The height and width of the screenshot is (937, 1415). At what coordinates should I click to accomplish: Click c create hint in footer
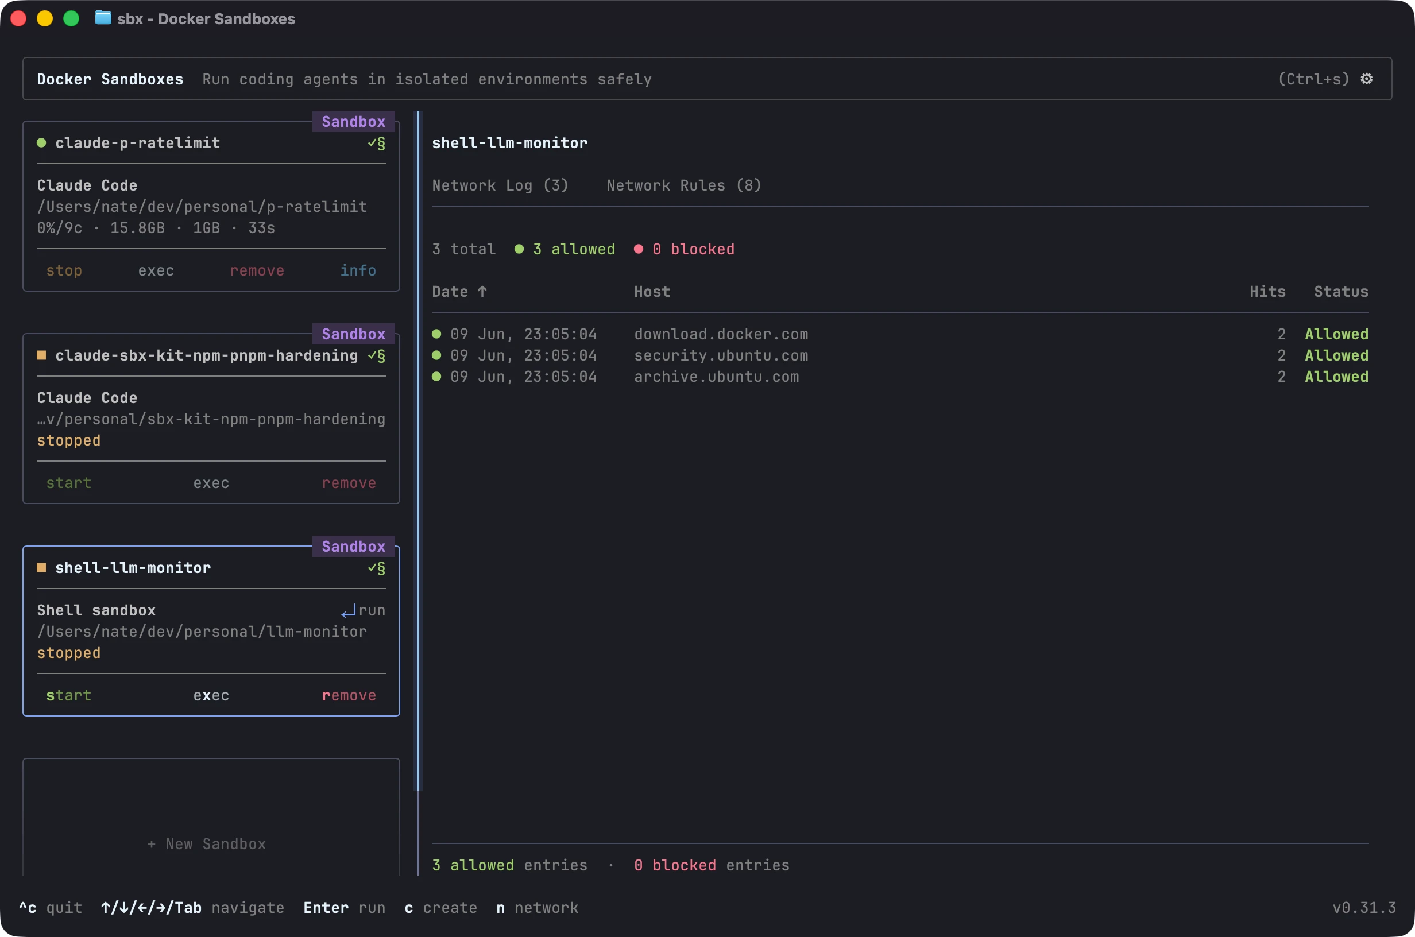(x=441, y=908)
